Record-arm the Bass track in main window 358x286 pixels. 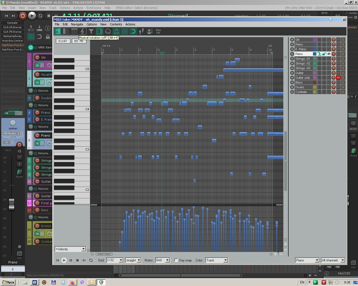pos(37,210)
